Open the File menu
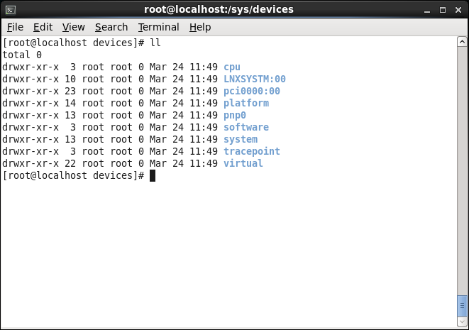 pyautogui.click(x=15, y=27)
